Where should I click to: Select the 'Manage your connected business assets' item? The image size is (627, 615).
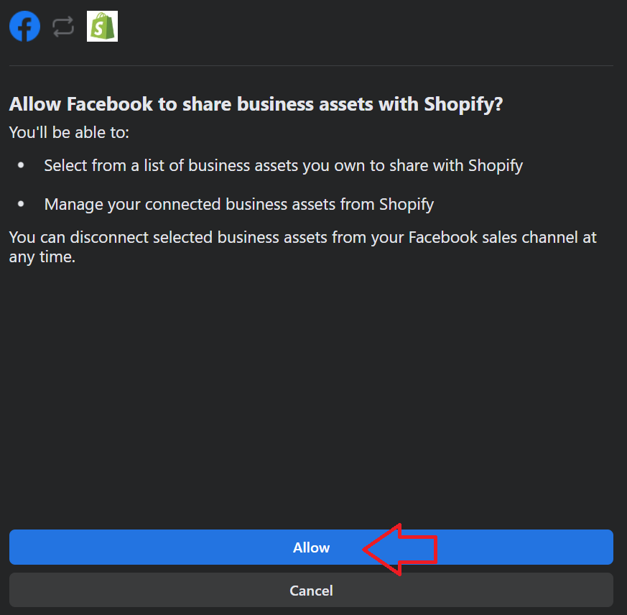click(x=239, y=205)
